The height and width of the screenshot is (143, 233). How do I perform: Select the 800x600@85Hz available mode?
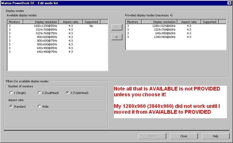(x=58, y=37)
